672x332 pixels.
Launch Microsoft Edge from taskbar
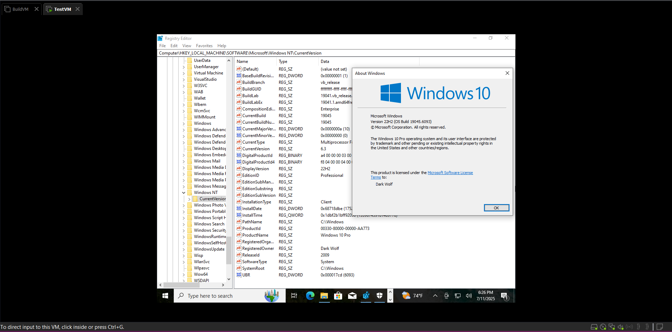click(310, 296)
